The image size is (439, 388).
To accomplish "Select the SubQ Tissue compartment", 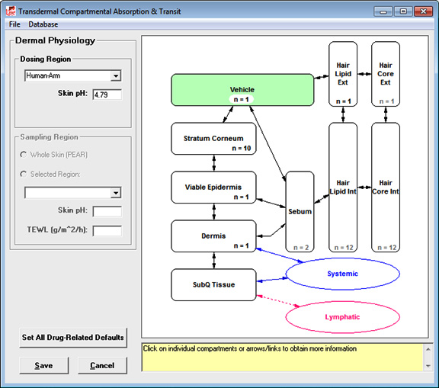I will pyautogui.click(x=213, y=284).
